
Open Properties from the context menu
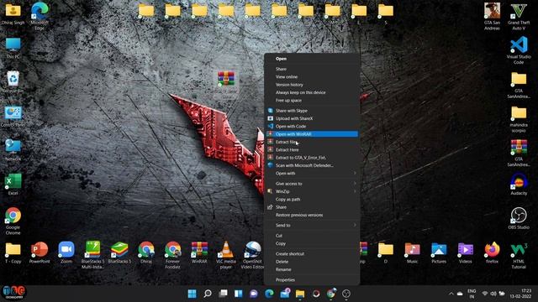pos(312,279)
